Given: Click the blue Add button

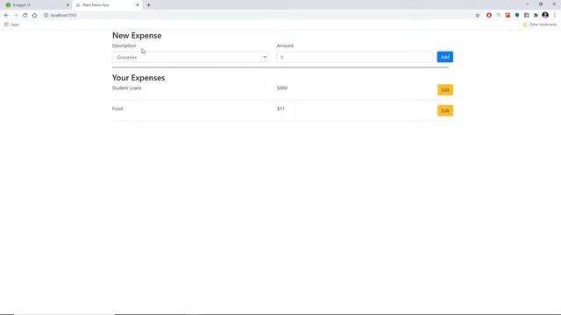Looking at the screenshot, I should (x=445, y=57).
